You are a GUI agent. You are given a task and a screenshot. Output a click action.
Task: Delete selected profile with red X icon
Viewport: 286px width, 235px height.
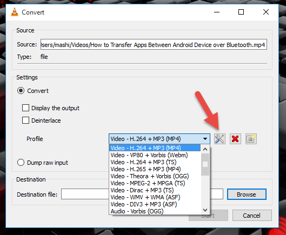[x=235, y=139]
